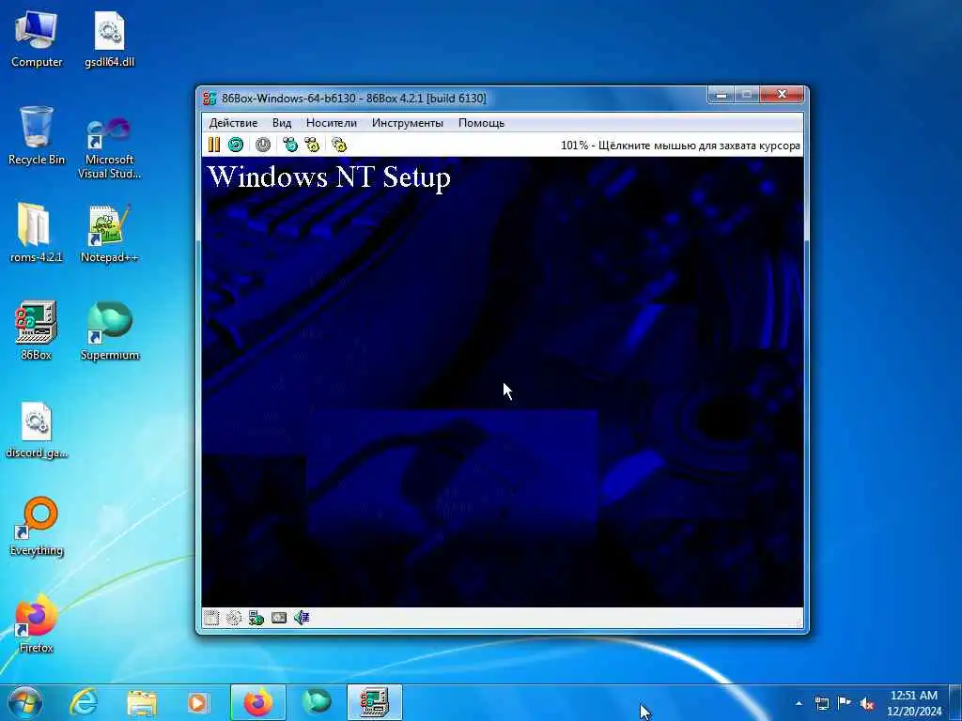Show hidden tray icons arrow
962x721 pixels.
pos(799,703)
